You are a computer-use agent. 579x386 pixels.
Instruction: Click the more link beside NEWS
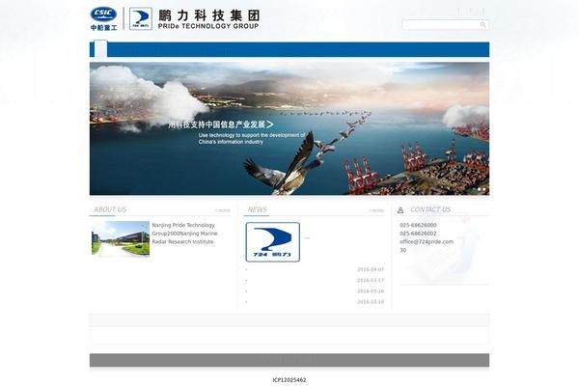(x=376, y=210)
